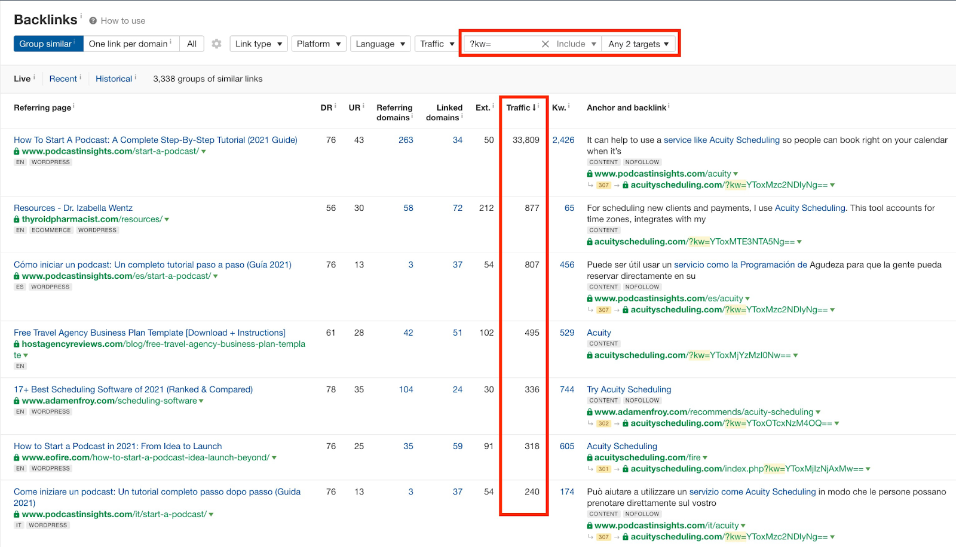Click info icon next to Referring page header
This screenshot has width=956, height=547.
(x=73, y=106)
